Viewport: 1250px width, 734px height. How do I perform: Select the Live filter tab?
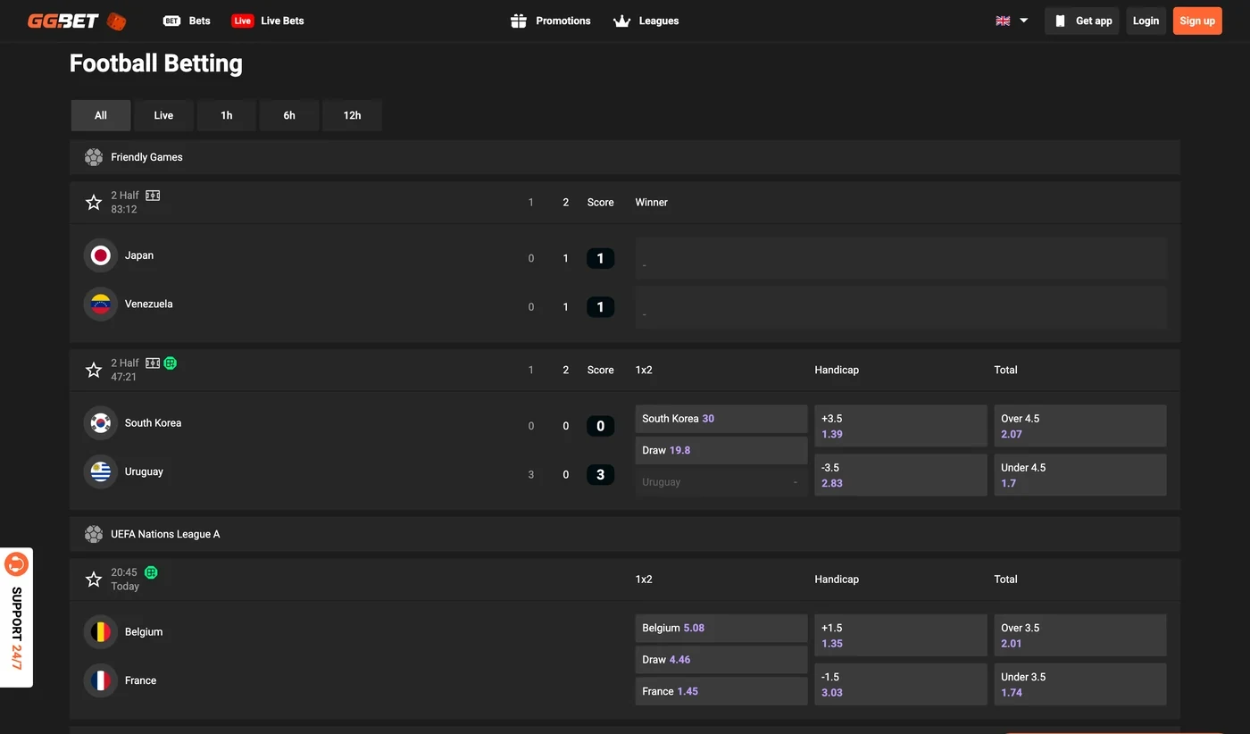pos(163,115)
